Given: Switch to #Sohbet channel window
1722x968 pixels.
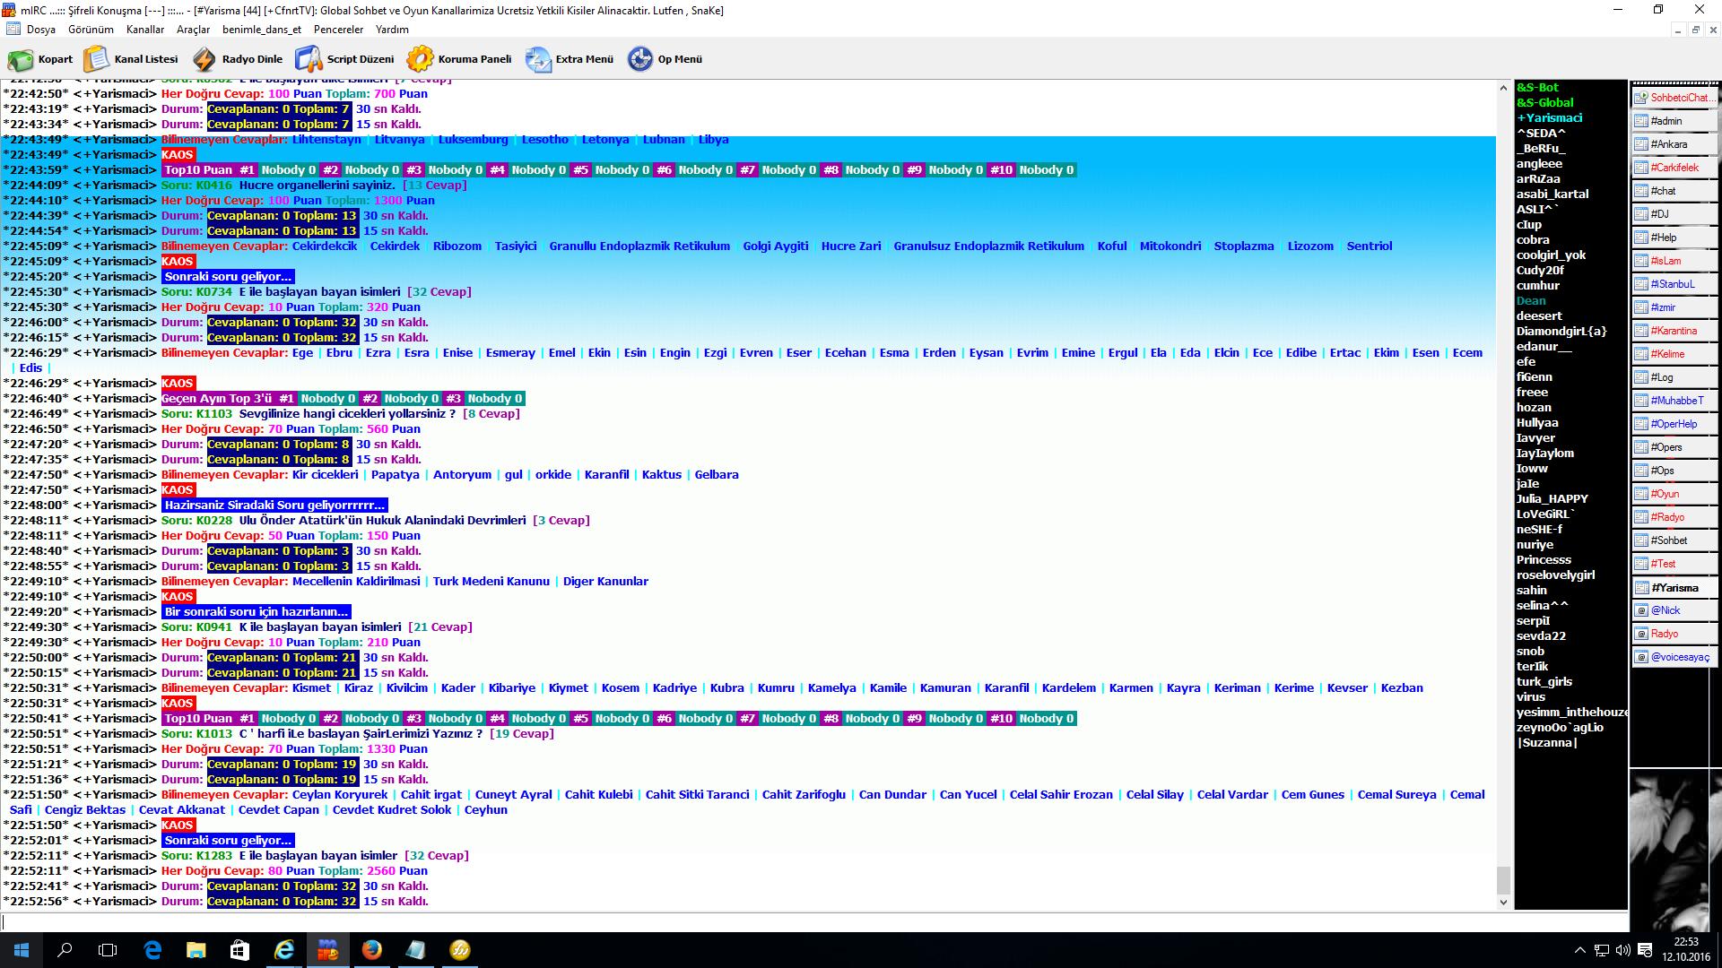Looking at the screenshot, I should click(1674, 540).
